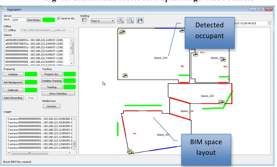Open the Floor 0 dropdown
This screenshot has width=277, height=167.
pyautogui.click(x=102, y=21)
